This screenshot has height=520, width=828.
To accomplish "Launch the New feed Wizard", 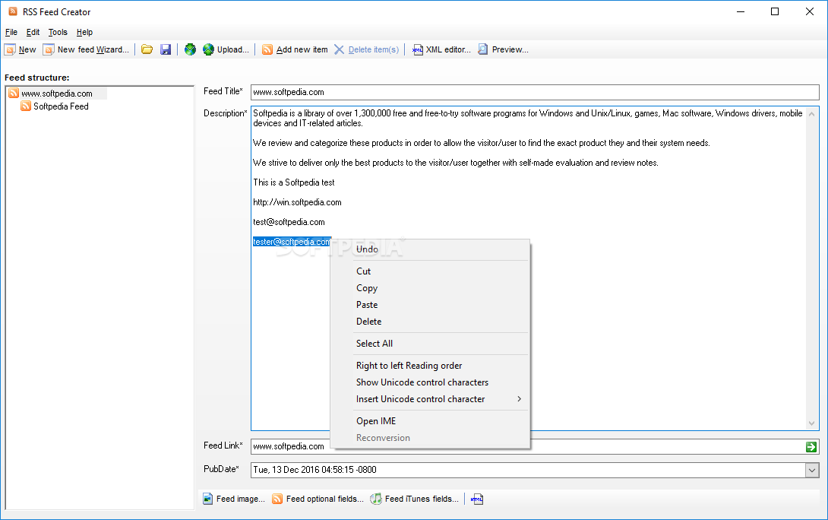I will (x=87, y=49).
